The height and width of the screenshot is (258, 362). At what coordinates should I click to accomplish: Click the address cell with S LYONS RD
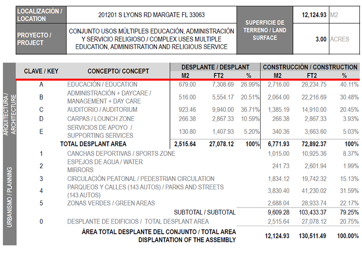[151, 15]
